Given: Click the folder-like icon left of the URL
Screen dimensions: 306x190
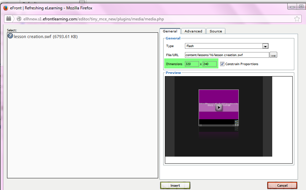Looking at the screenshot, I should (9, 19).
